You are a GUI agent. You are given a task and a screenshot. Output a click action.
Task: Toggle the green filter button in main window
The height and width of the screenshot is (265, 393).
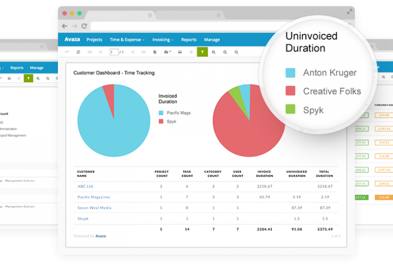pos(202,52)
